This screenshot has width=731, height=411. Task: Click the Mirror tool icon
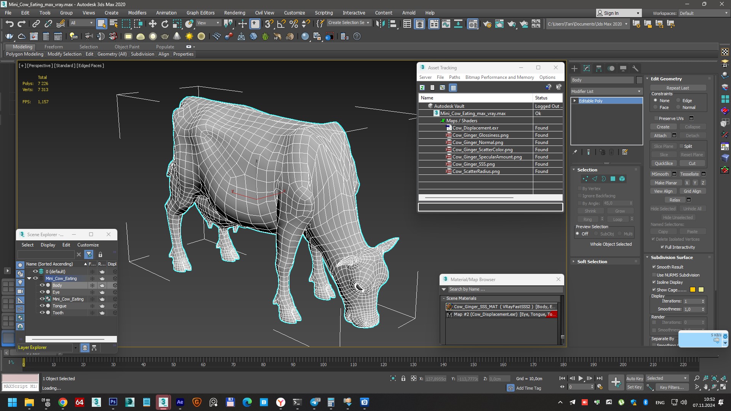(380, 24)
